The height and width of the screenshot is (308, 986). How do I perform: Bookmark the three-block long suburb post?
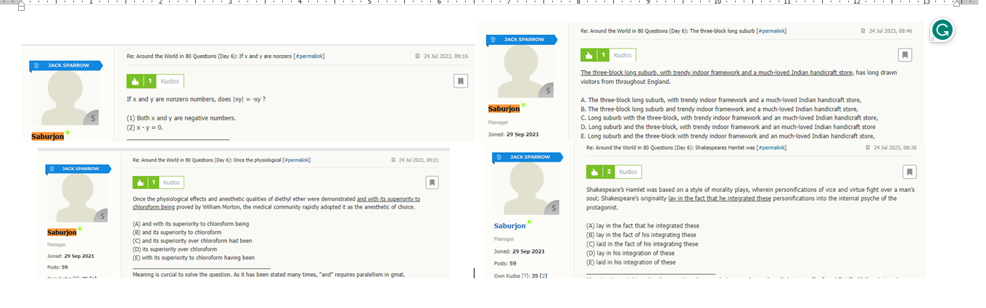(904, 55)
